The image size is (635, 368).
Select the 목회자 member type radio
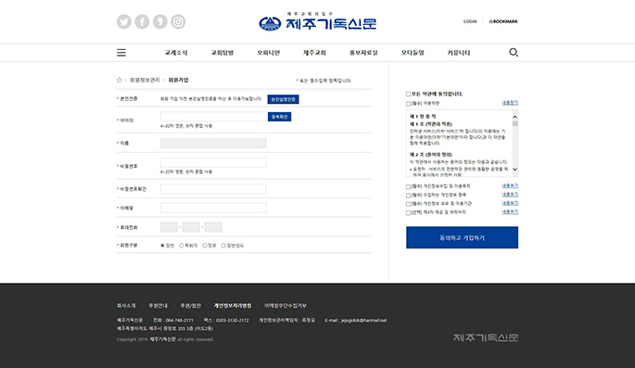[x=182, y=246]
